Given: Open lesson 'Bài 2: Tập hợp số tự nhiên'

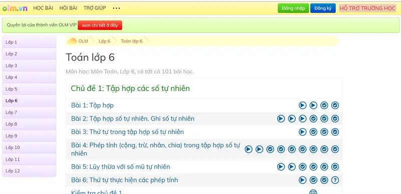Looking at the screenshot, I should [x=133, y=118].
